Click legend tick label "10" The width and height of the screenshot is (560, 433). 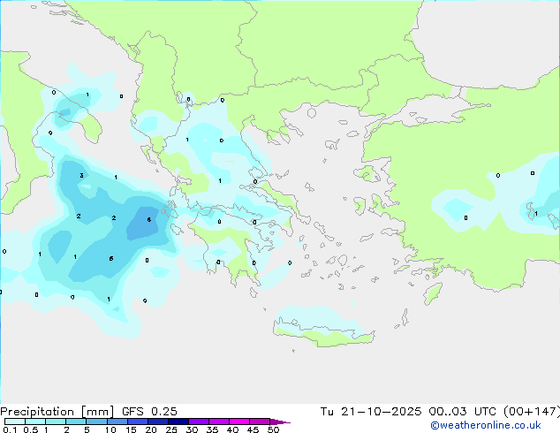pos(110,429)
